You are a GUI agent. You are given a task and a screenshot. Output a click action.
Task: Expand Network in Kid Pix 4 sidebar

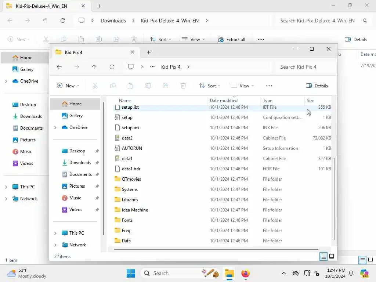(55, 245)
